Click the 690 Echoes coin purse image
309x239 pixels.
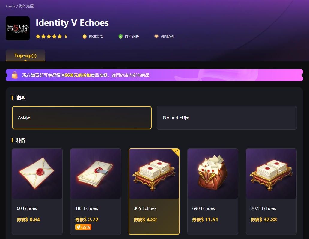[212, 174]
